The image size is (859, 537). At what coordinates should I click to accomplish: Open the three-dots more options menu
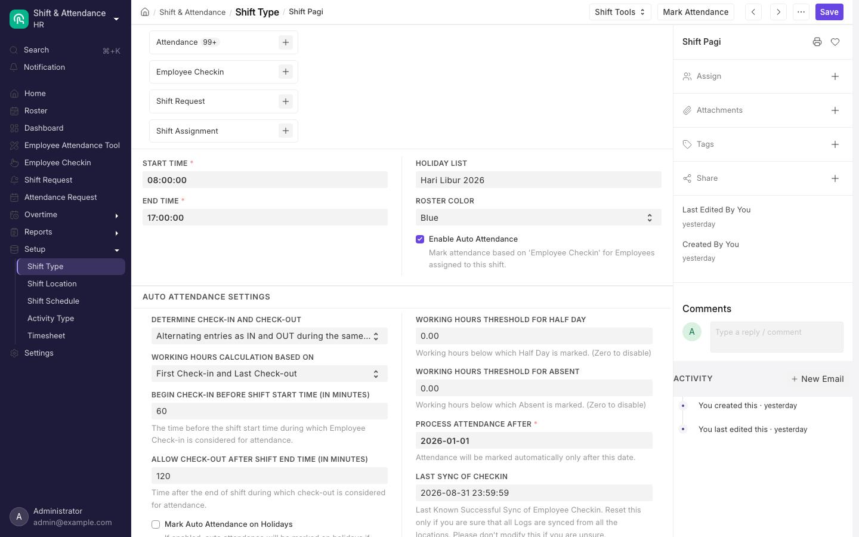click(801, 12)
